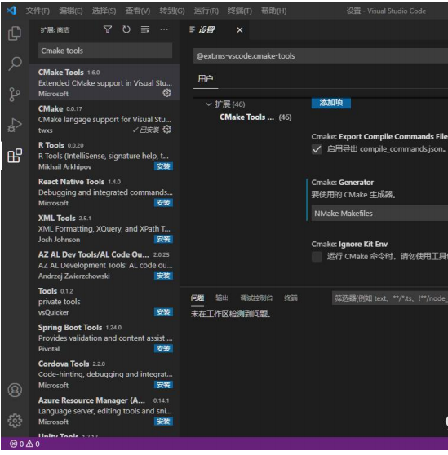Clear extensions search results icon
Screen dimensions: 448x455
pos(145,29)
